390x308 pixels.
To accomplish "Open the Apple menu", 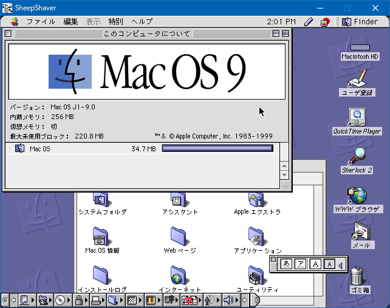I will coord(15,22).
